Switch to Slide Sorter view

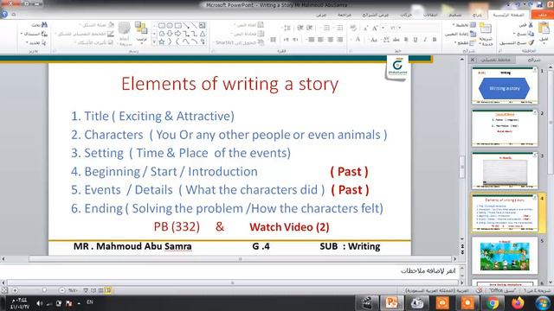pyautogui.click(x=100, y=290)
